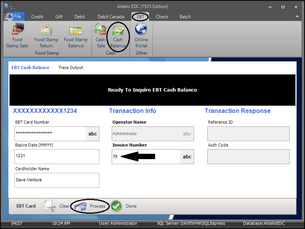The height and width of the screenshot is (229, 305).
Task: Click the EBT Card label in bottom bar
Action: (26, 206)
